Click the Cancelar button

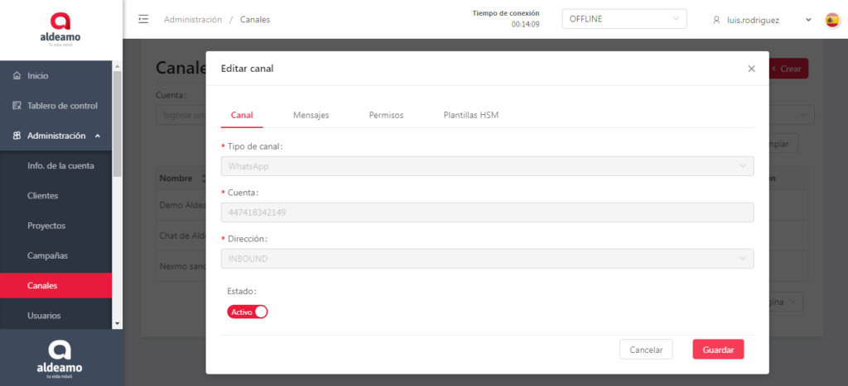pyautogui.click(x=646, y=350)
